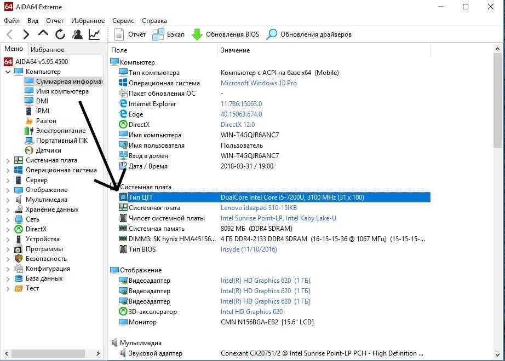The height and width of the screenshot is (361, 505).
Task: Click the Монитор row
Action: click(x=274, y=322)
